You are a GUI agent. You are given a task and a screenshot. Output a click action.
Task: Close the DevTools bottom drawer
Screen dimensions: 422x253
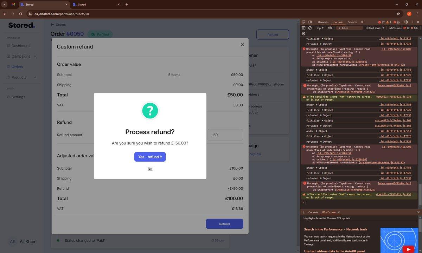(418, 212)
